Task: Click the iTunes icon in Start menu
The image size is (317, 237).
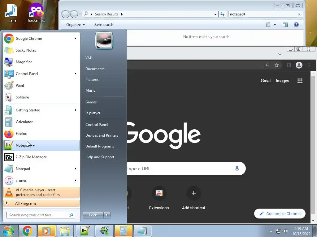Action: tap(9, 180)
